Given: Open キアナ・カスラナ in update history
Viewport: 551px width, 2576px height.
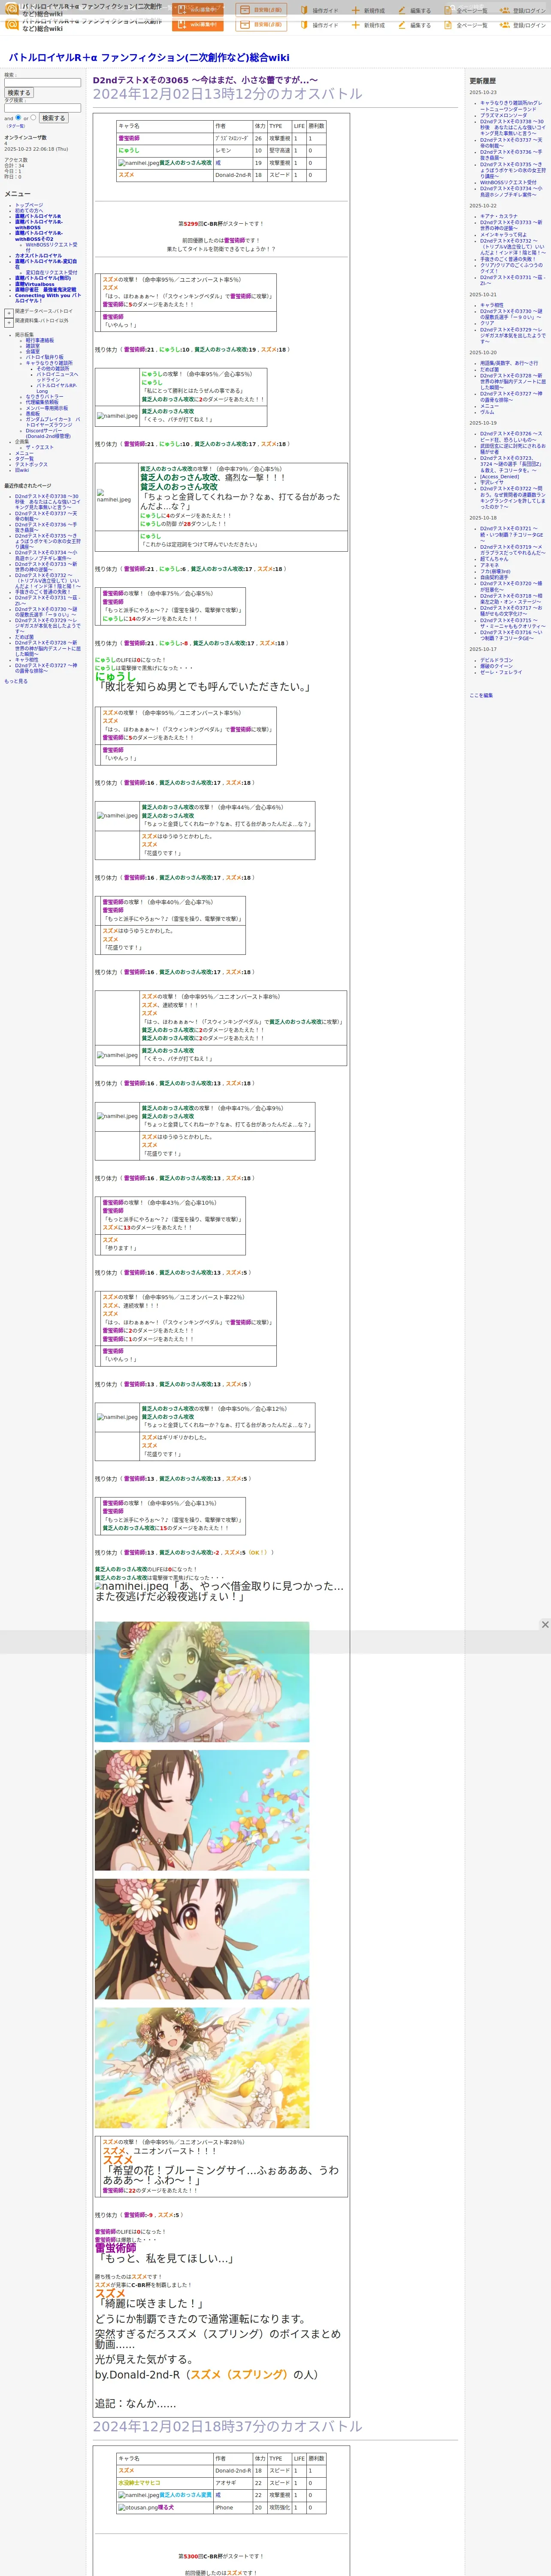Looking at the screenshot, I should click(x=499, y=216).
